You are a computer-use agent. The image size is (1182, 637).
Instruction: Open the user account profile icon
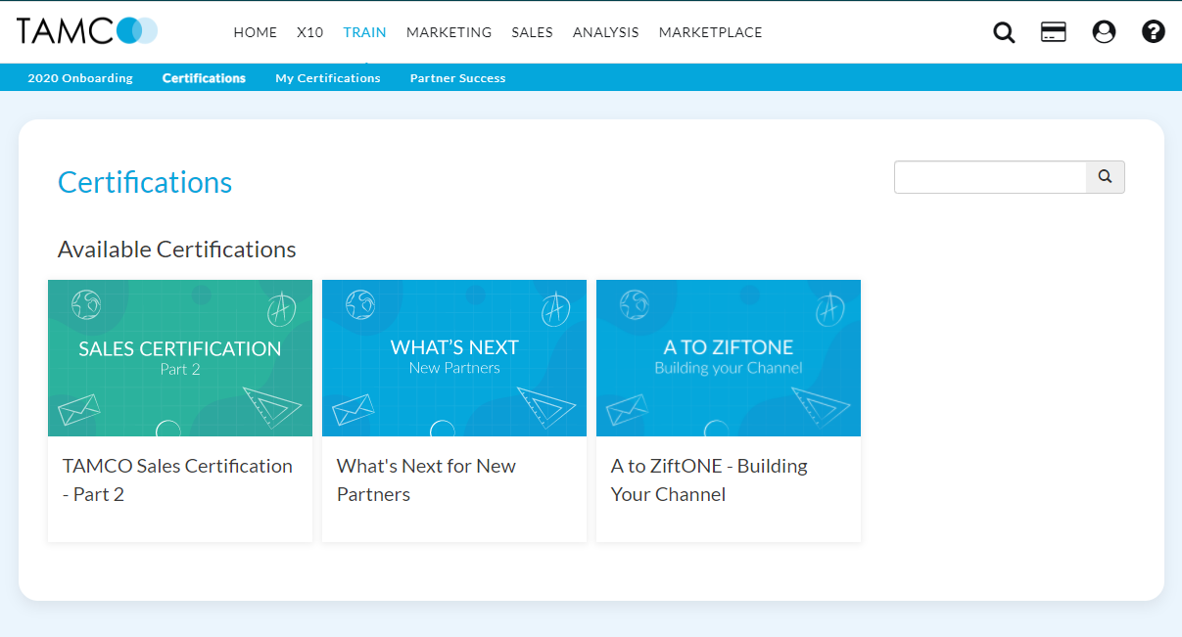pyautogui.click(x=1104, y=32)
